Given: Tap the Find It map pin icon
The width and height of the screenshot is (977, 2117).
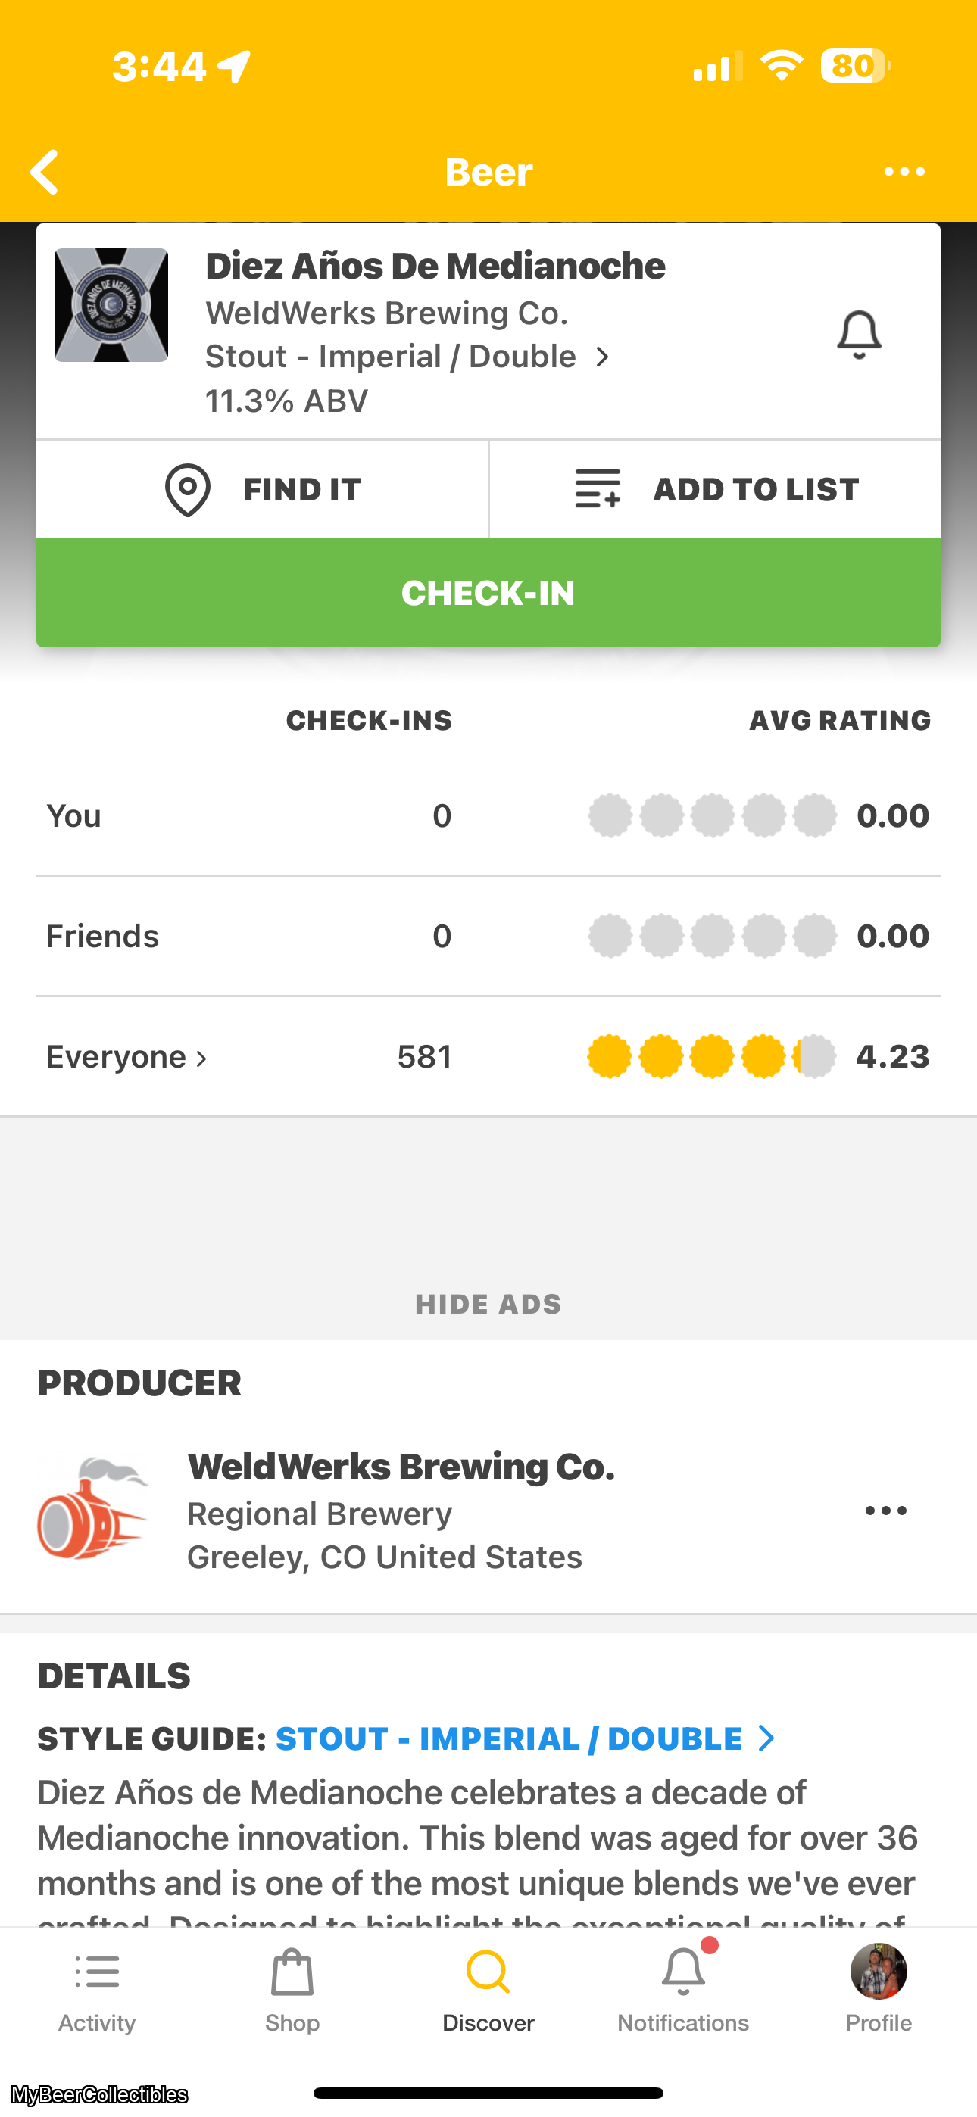Looking at the screenshot, I should [x=188, y=490].
